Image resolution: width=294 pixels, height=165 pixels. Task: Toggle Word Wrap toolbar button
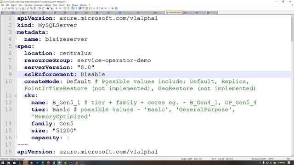pos(73,8)
